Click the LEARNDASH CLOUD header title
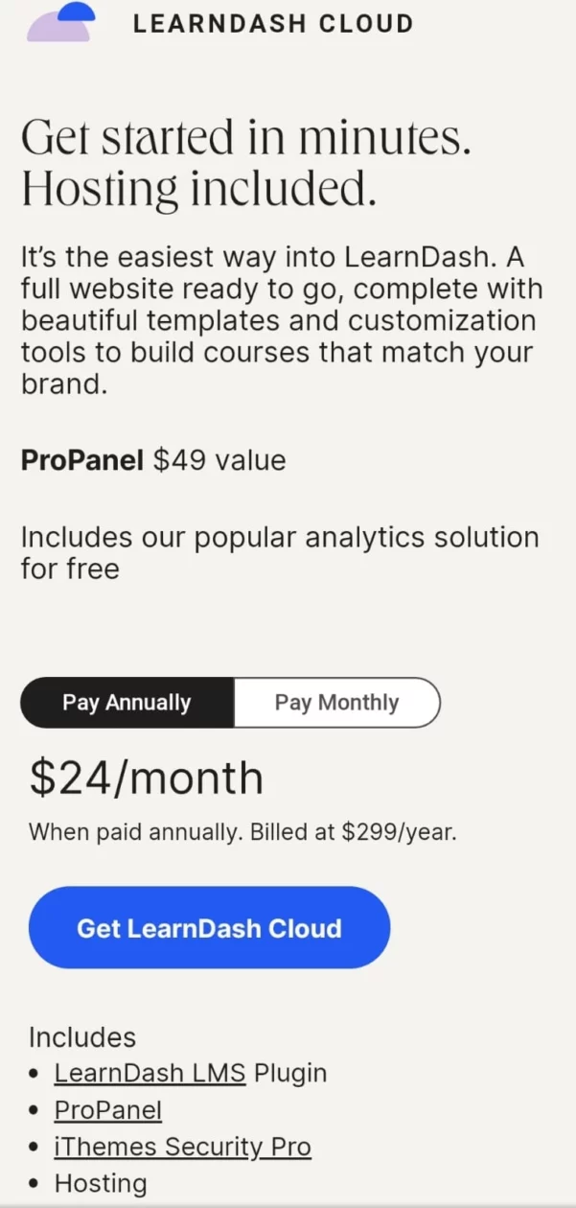The height and width of the screenshot is (1208, 576). [x=273, y=24]
